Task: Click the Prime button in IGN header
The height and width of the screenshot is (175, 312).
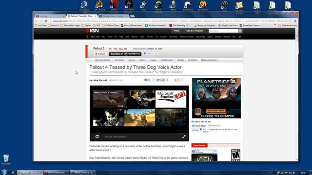Action: (x=176, y=31)
